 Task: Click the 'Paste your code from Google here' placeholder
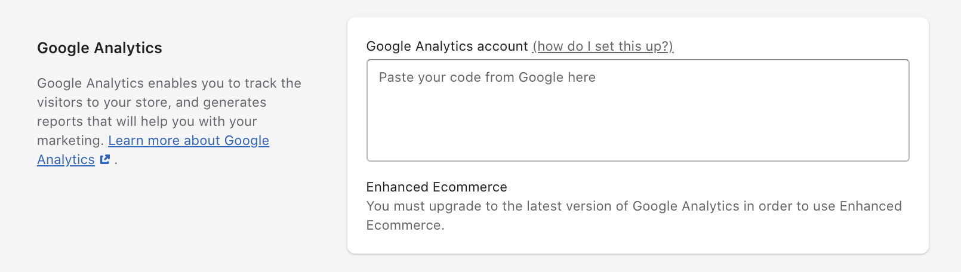point(487,78)
